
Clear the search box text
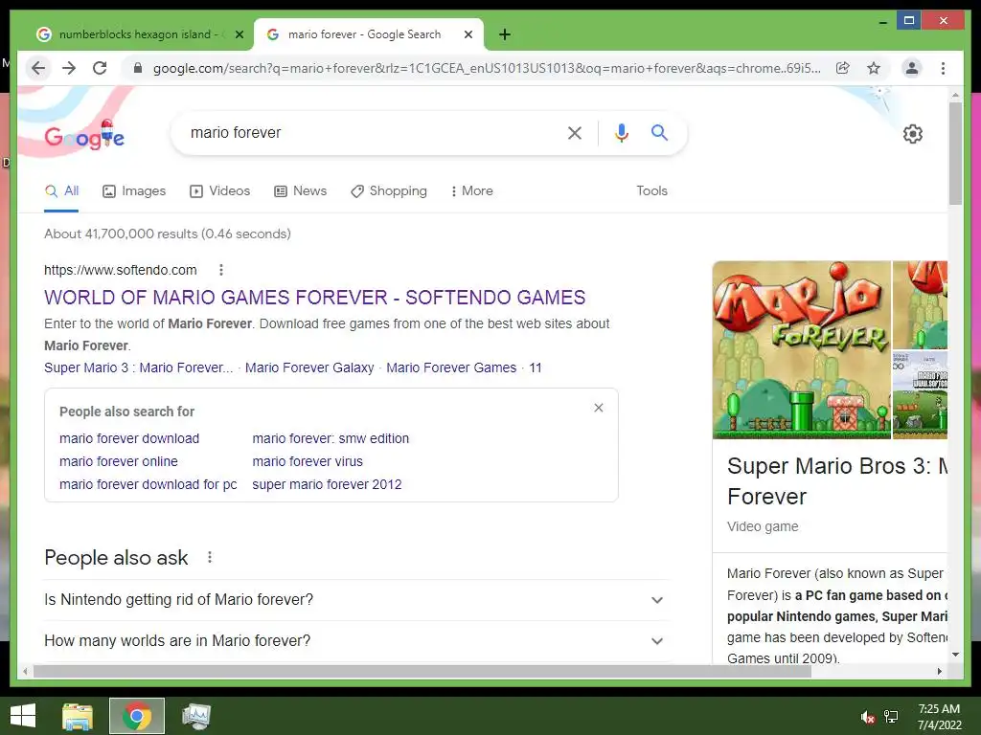[575, 132]
